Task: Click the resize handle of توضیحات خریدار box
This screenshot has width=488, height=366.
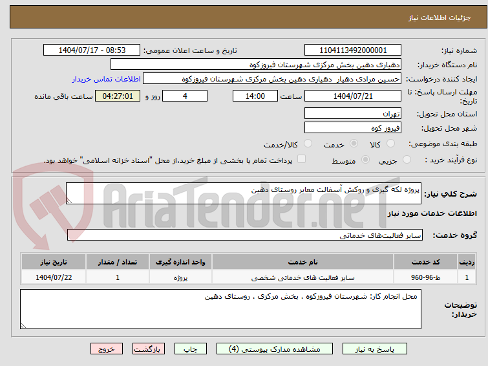Action: (23, 326)
